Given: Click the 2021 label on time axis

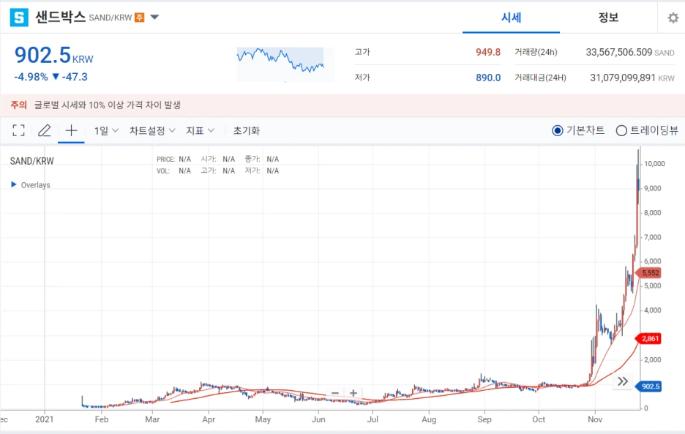Looking at the screenshot, I should (44, 419).
